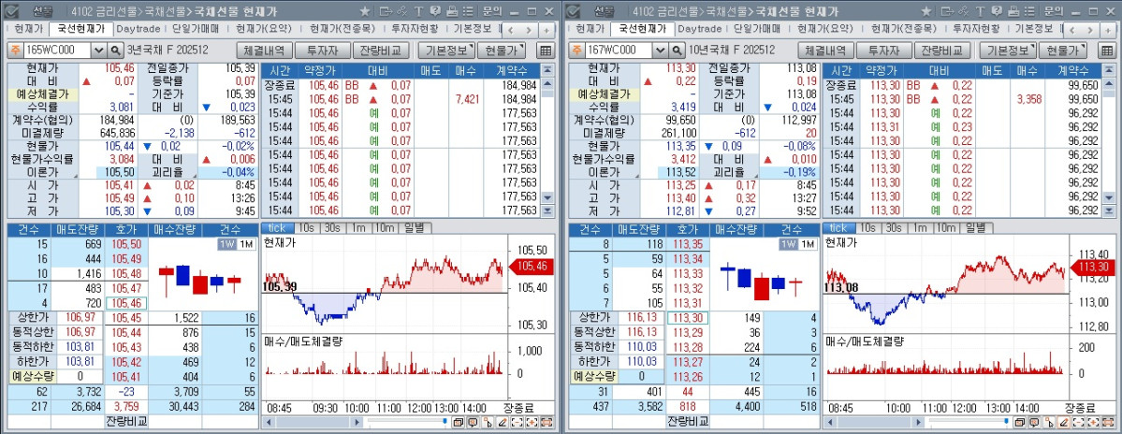Open the 167WC000 symbol code dropdown
Image resolution: width=1122 pixels, height=434 pixels.
(660, 51)
